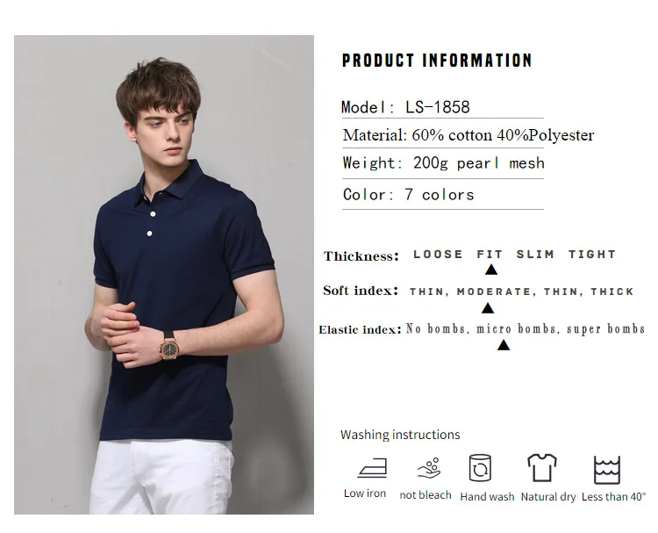Click the Low iron icon

pyautogui.click(x=372, y=468)
